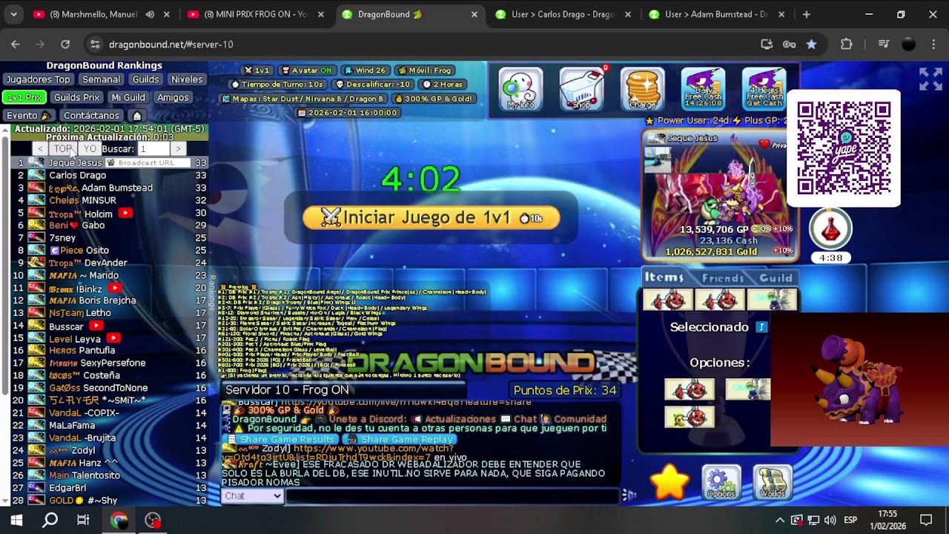Select the first equipped item slot

coord(668,300)
